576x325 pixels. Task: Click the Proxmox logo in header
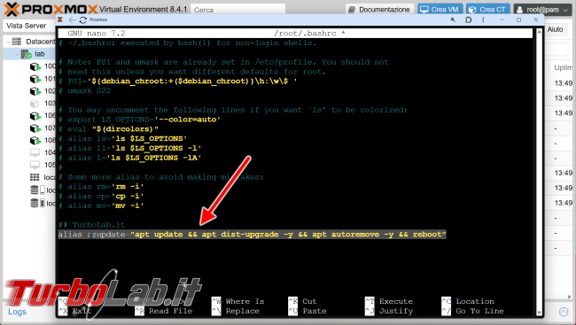[x=51, y=9]
